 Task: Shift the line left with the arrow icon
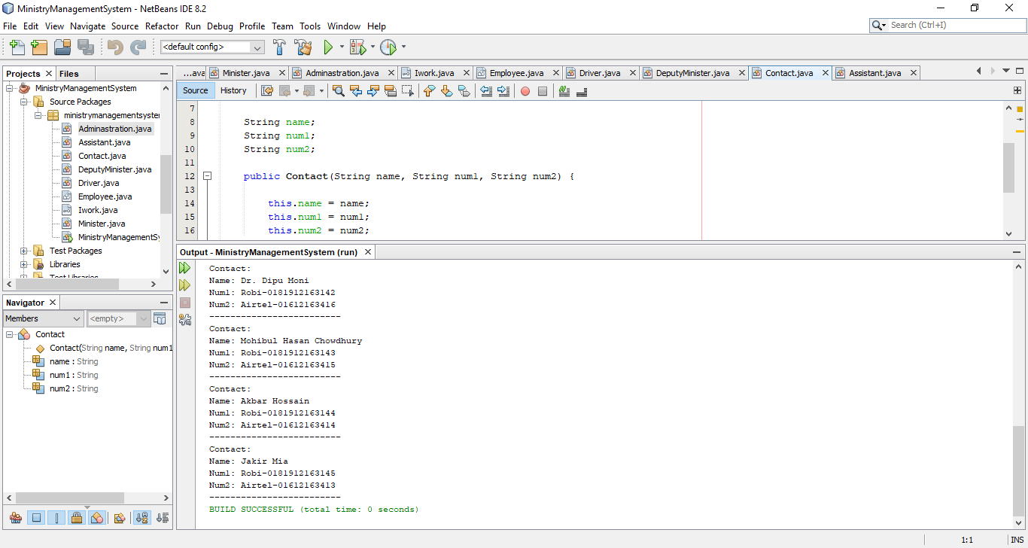point(486,91)
